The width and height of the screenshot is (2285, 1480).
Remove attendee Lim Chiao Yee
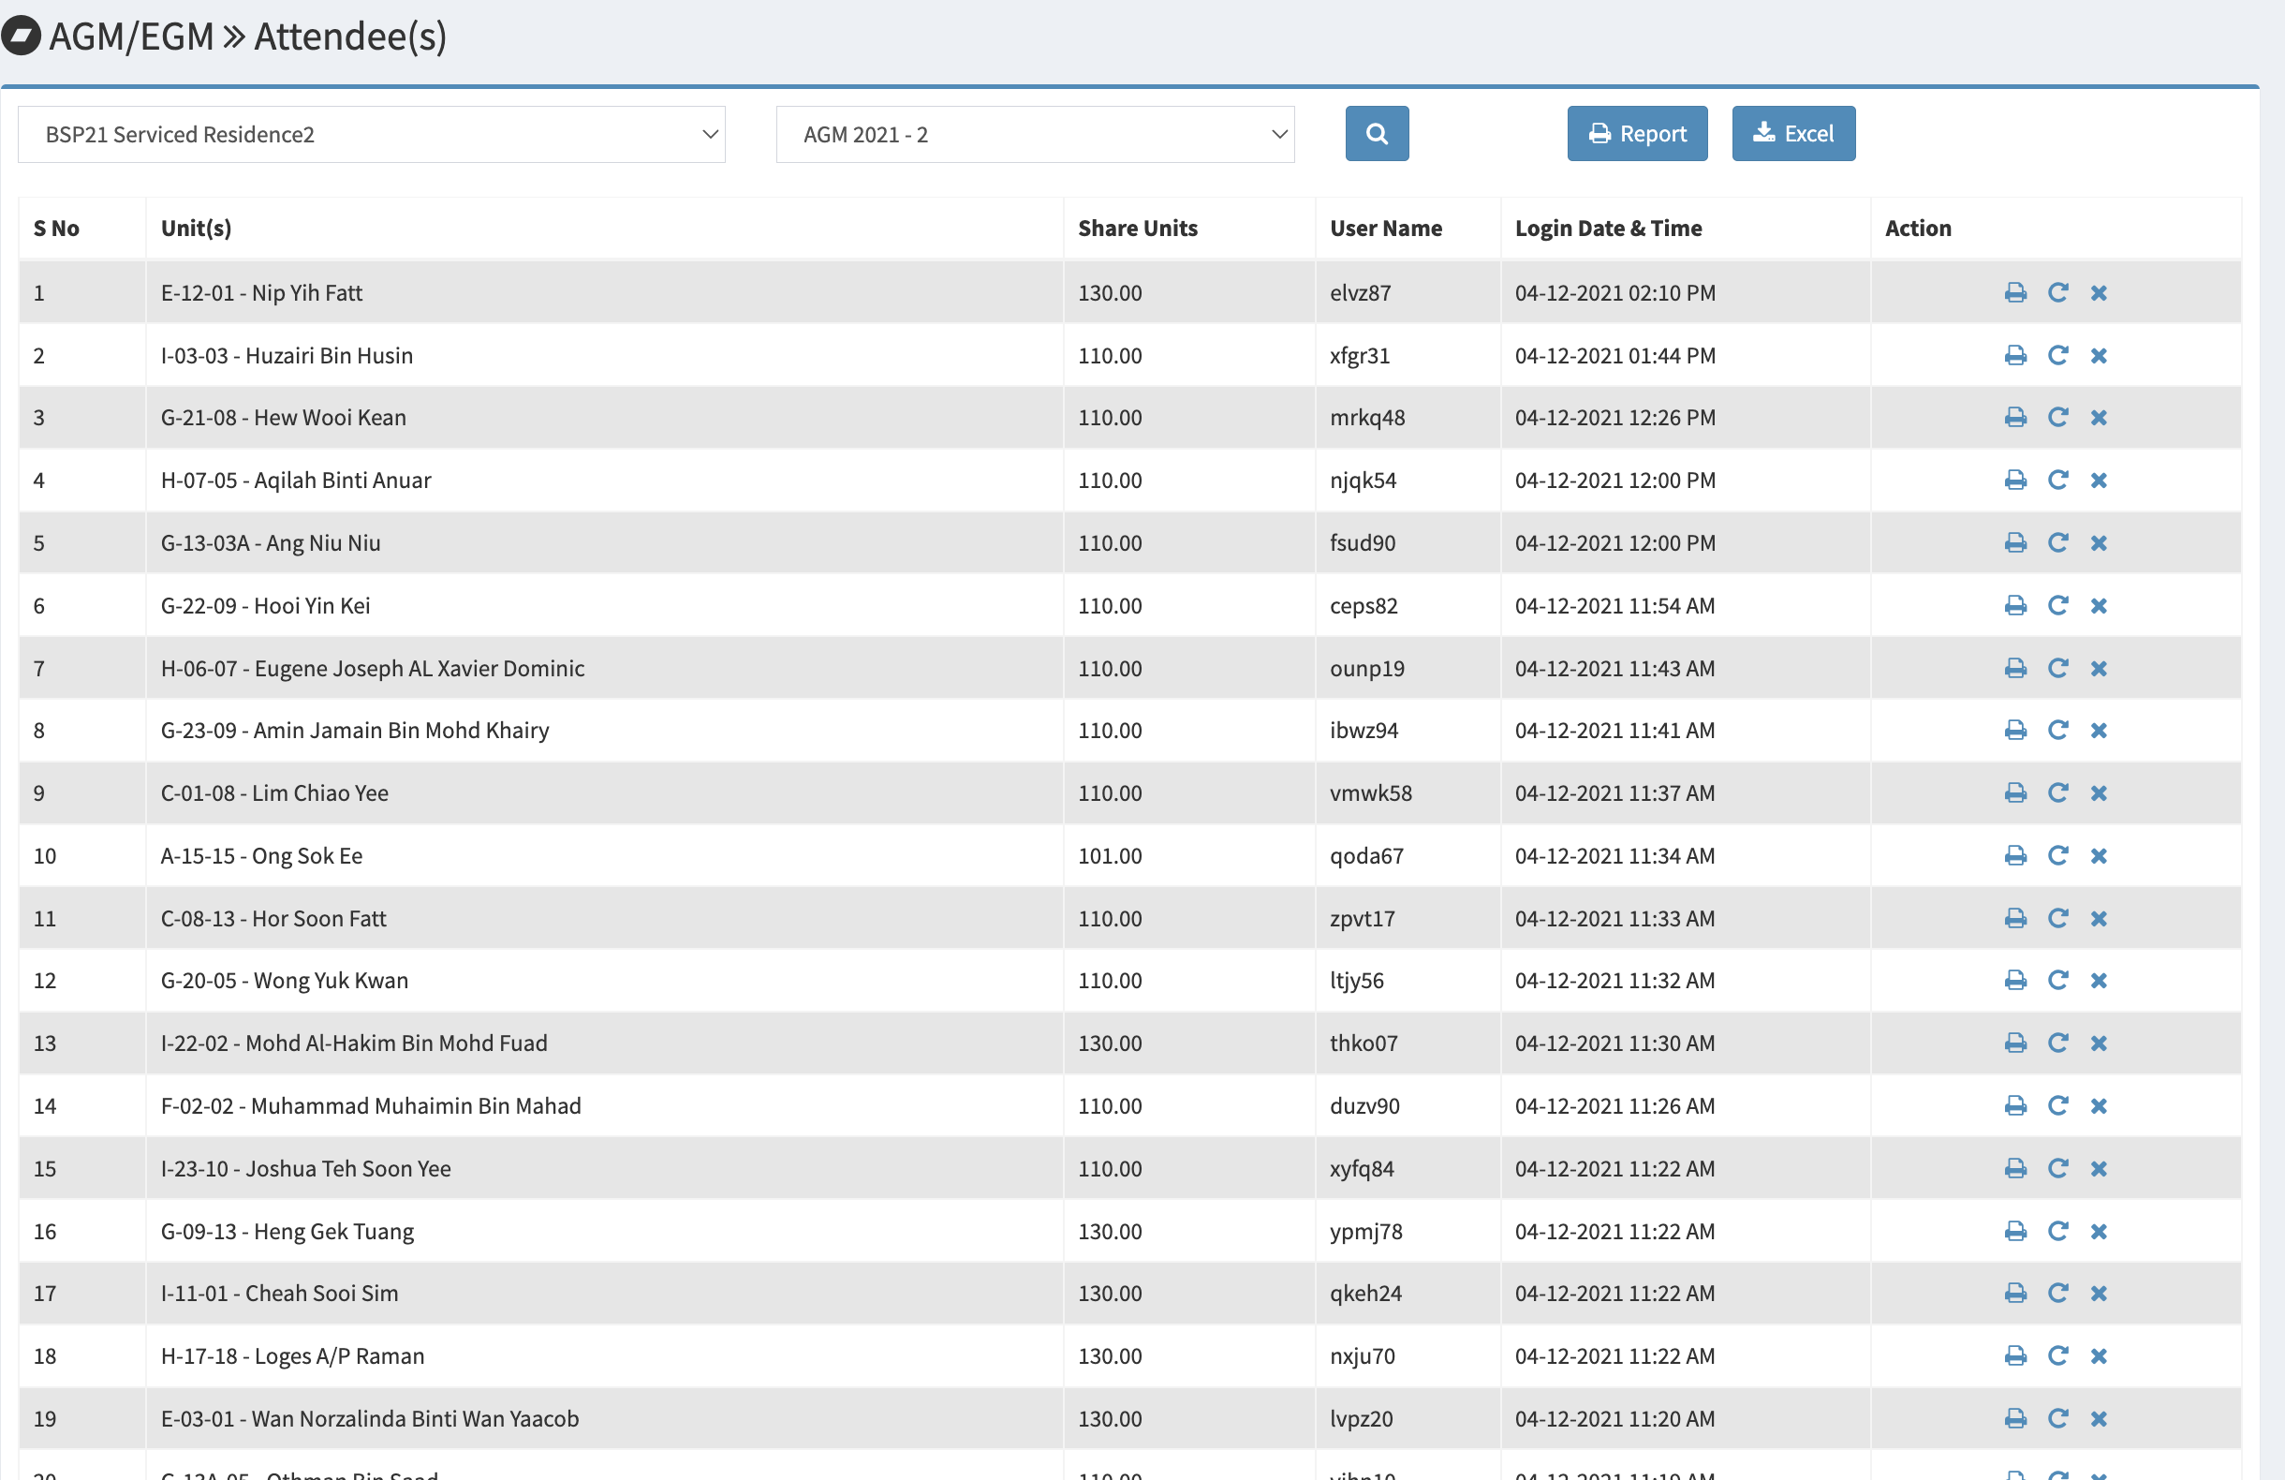2099,793
